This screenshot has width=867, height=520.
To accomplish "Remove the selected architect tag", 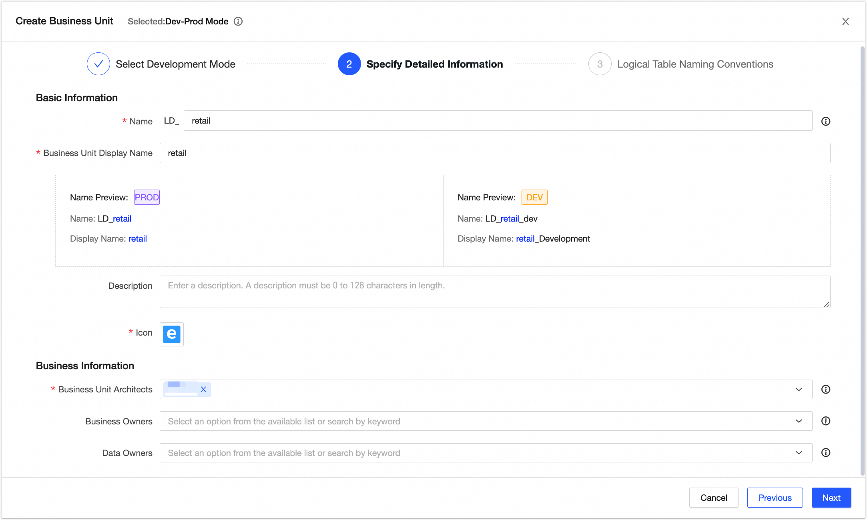I will coord(203,389).
